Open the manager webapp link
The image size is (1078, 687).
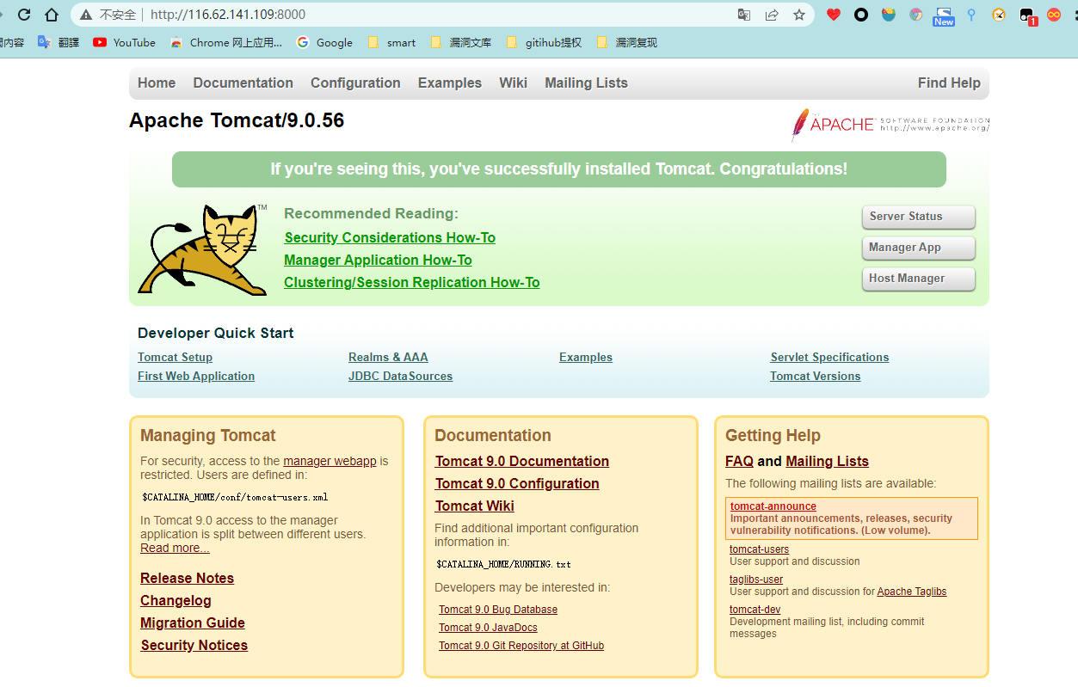coord(330,461)
